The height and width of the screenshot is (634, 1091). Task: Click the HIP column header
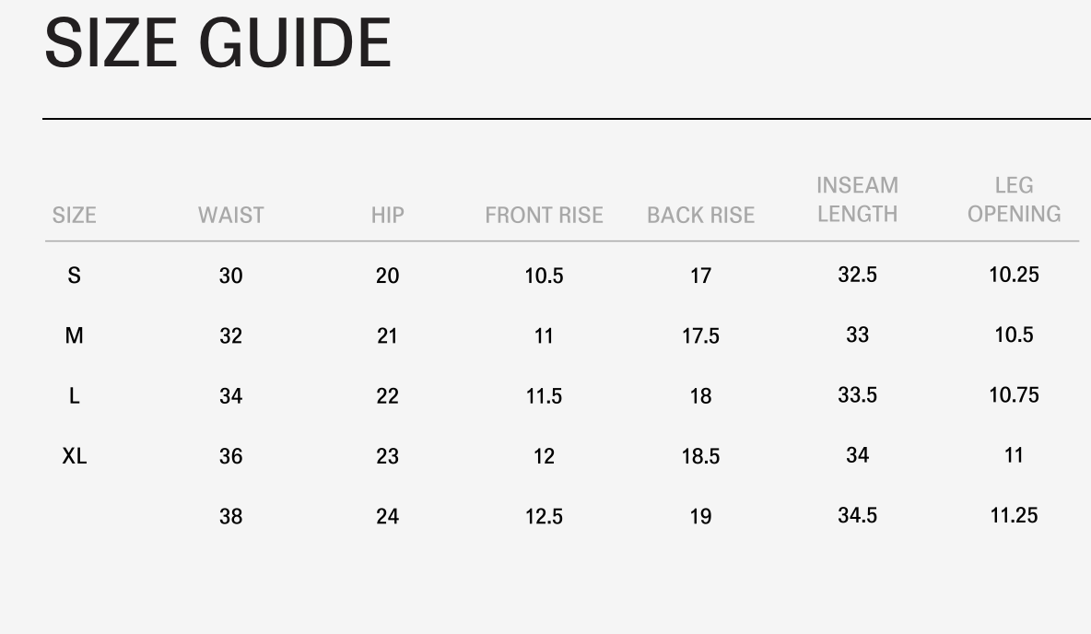387,216
